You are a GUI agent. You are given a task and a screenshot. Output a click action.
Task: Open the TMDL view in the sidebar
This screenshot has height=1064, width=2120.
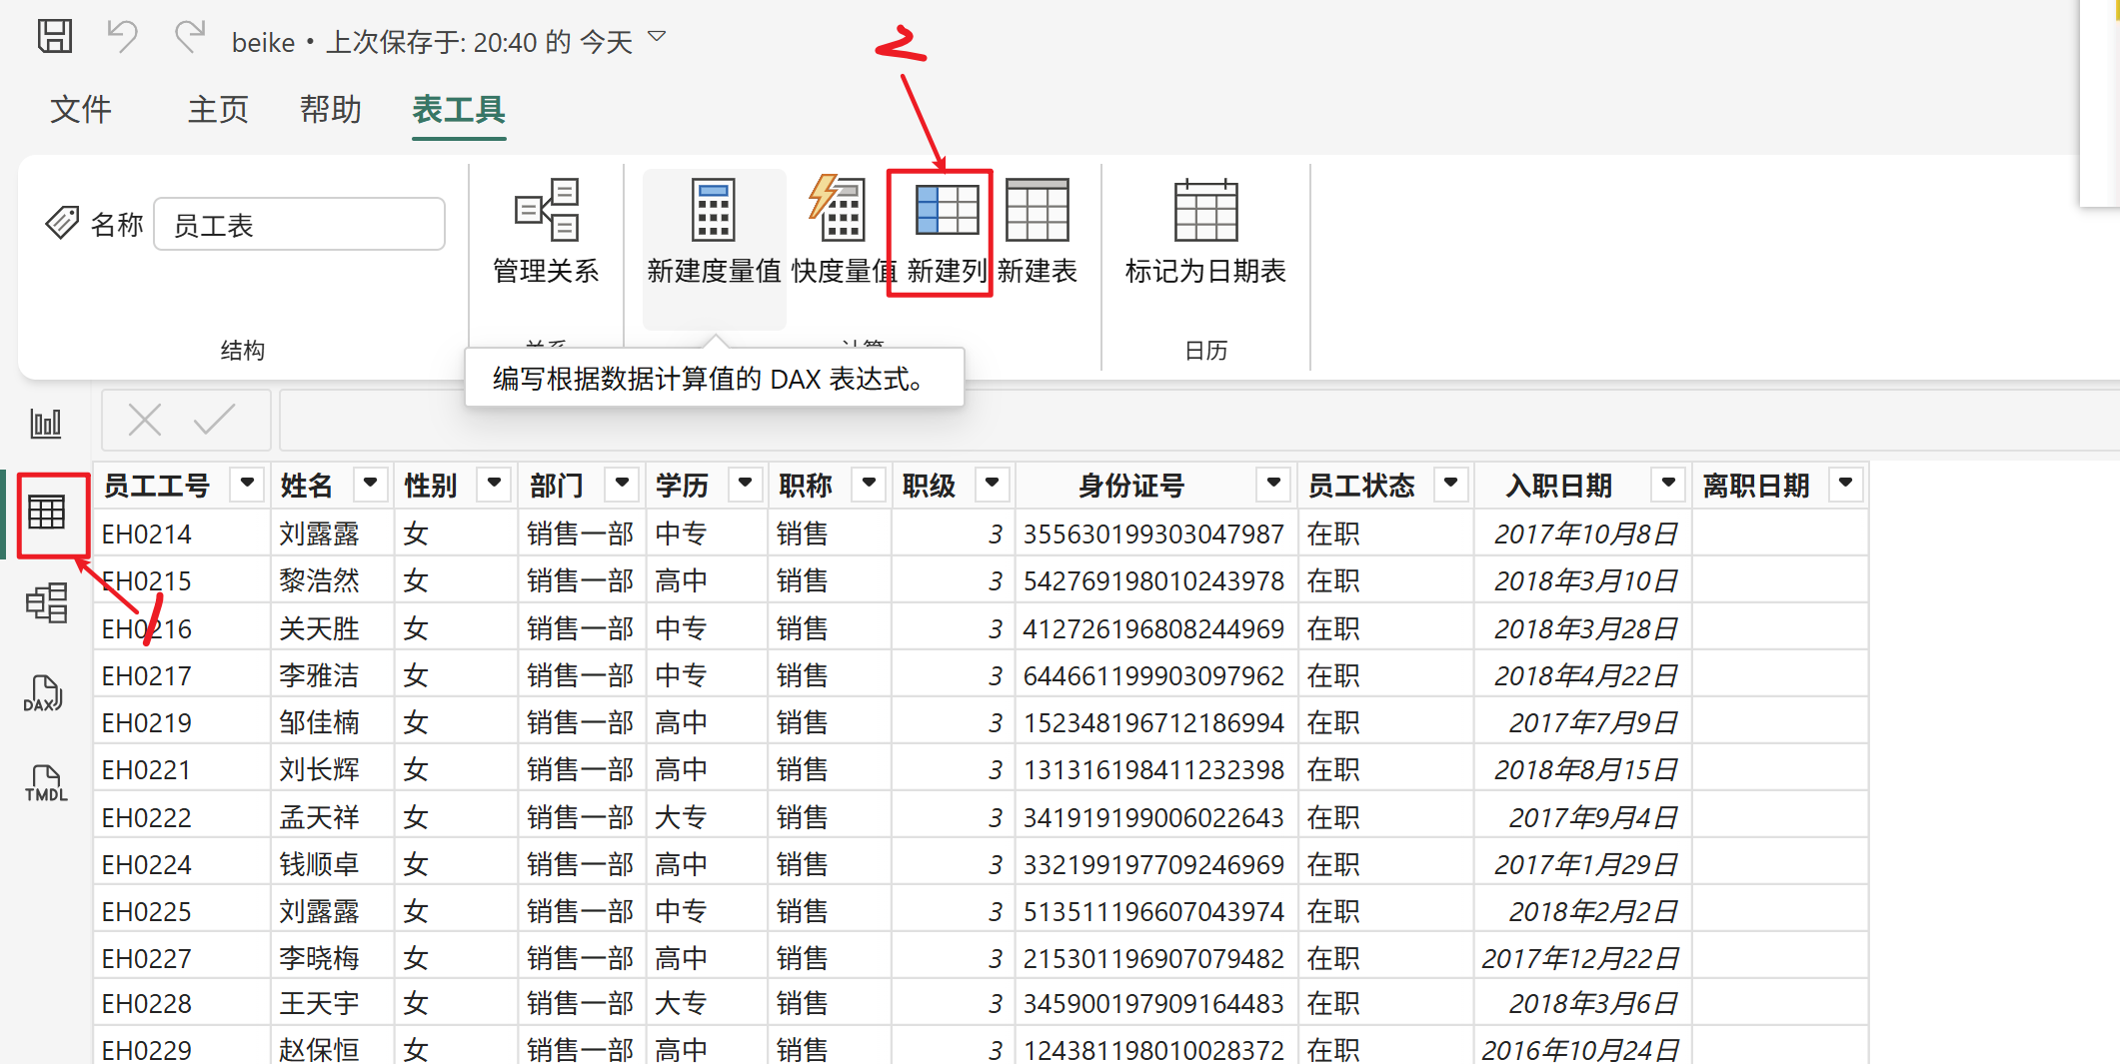(x=44, y=784)
